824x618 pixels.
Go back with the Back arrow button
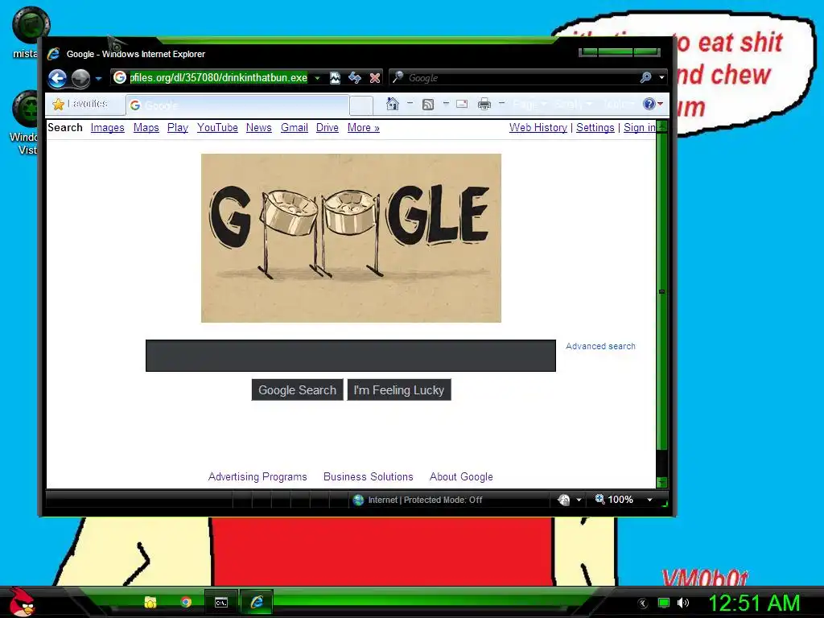[58, 78]
